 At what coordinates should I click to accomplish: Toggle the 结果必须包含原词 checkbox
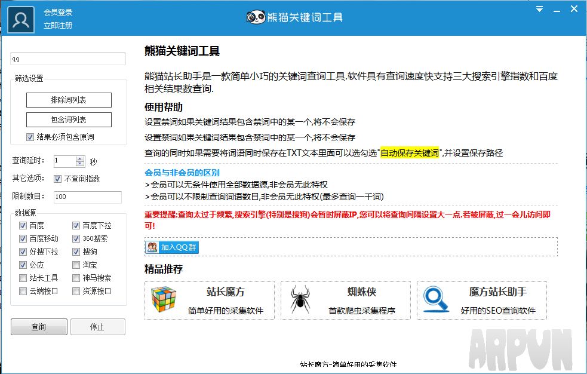click(30, 137)
